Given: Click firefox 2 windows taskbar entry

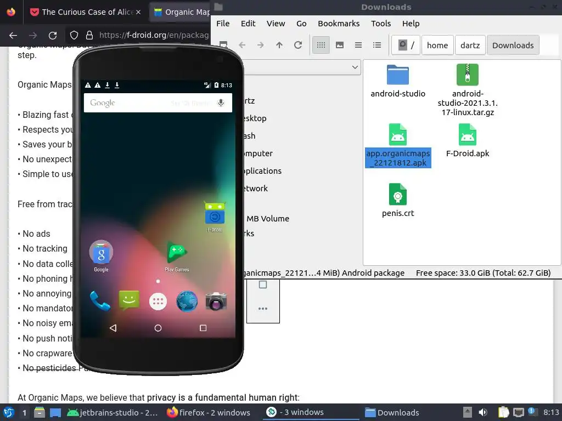Looking at the screenshot, I should pyautogui.click(x=208, y=412).
